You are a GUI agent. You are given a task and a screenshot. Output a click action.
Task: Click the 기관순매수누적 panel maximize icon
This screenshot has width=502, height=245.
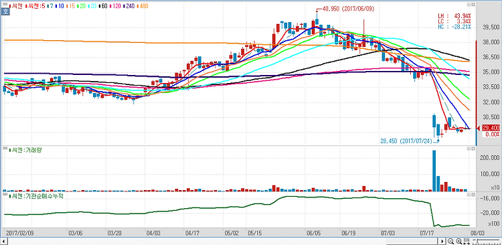pyautogui.click(x=473, y=195)
